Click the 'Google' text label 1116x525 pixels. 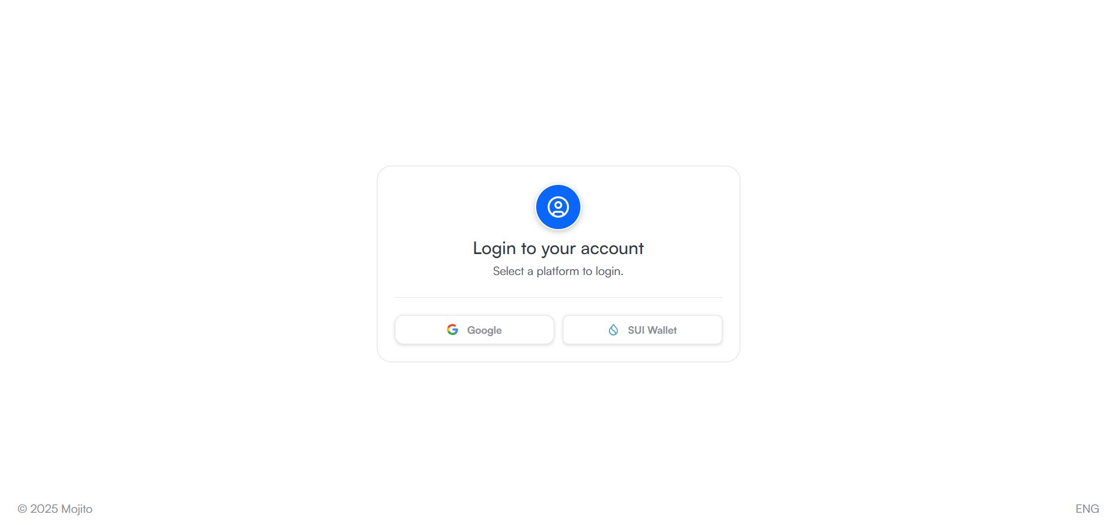(484, 330)
